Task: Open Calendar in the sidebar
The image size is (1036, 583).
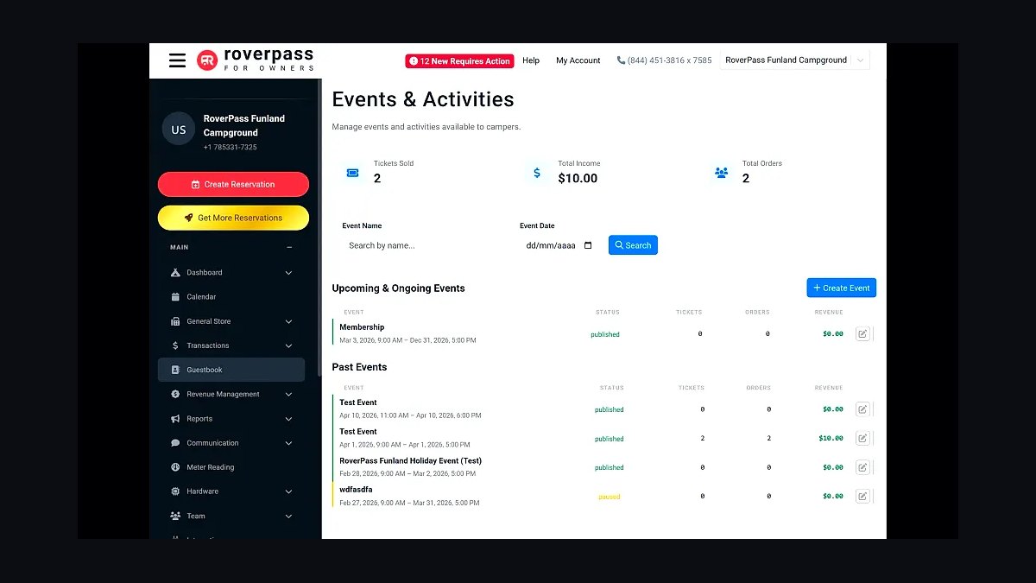Action: coord(231,297)
